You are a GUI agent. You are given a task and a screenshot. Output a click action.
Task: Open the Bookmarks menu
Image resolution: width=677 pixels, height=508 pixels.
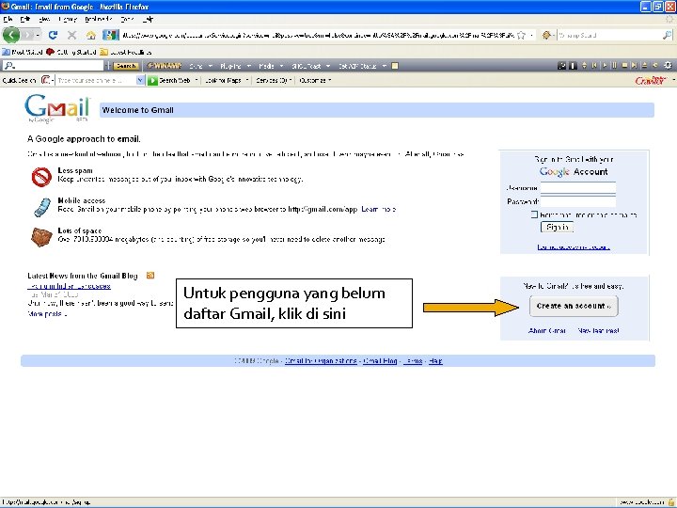[99, 19]
